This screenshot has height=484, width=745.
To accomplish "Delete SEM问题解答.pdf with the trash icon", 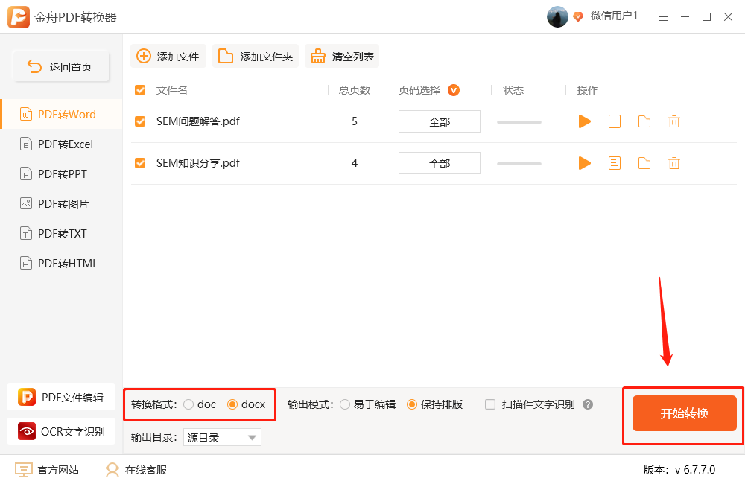I will 673,121.
